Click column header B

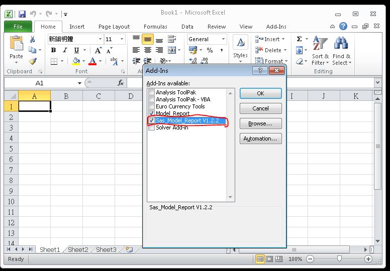[x=66, y=96]
